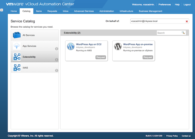195x139 pixels.
Task: Open Preferences link in header
Action: (165, 5)
